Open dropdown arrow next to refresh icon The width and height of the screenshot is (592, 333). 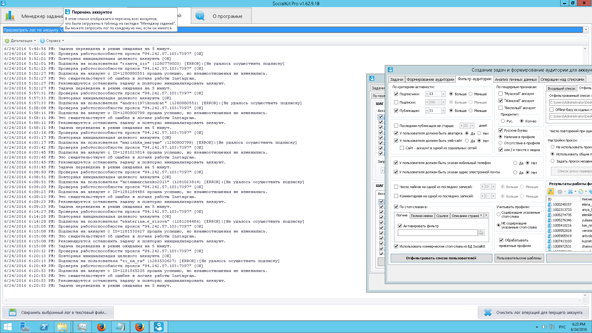586,191
